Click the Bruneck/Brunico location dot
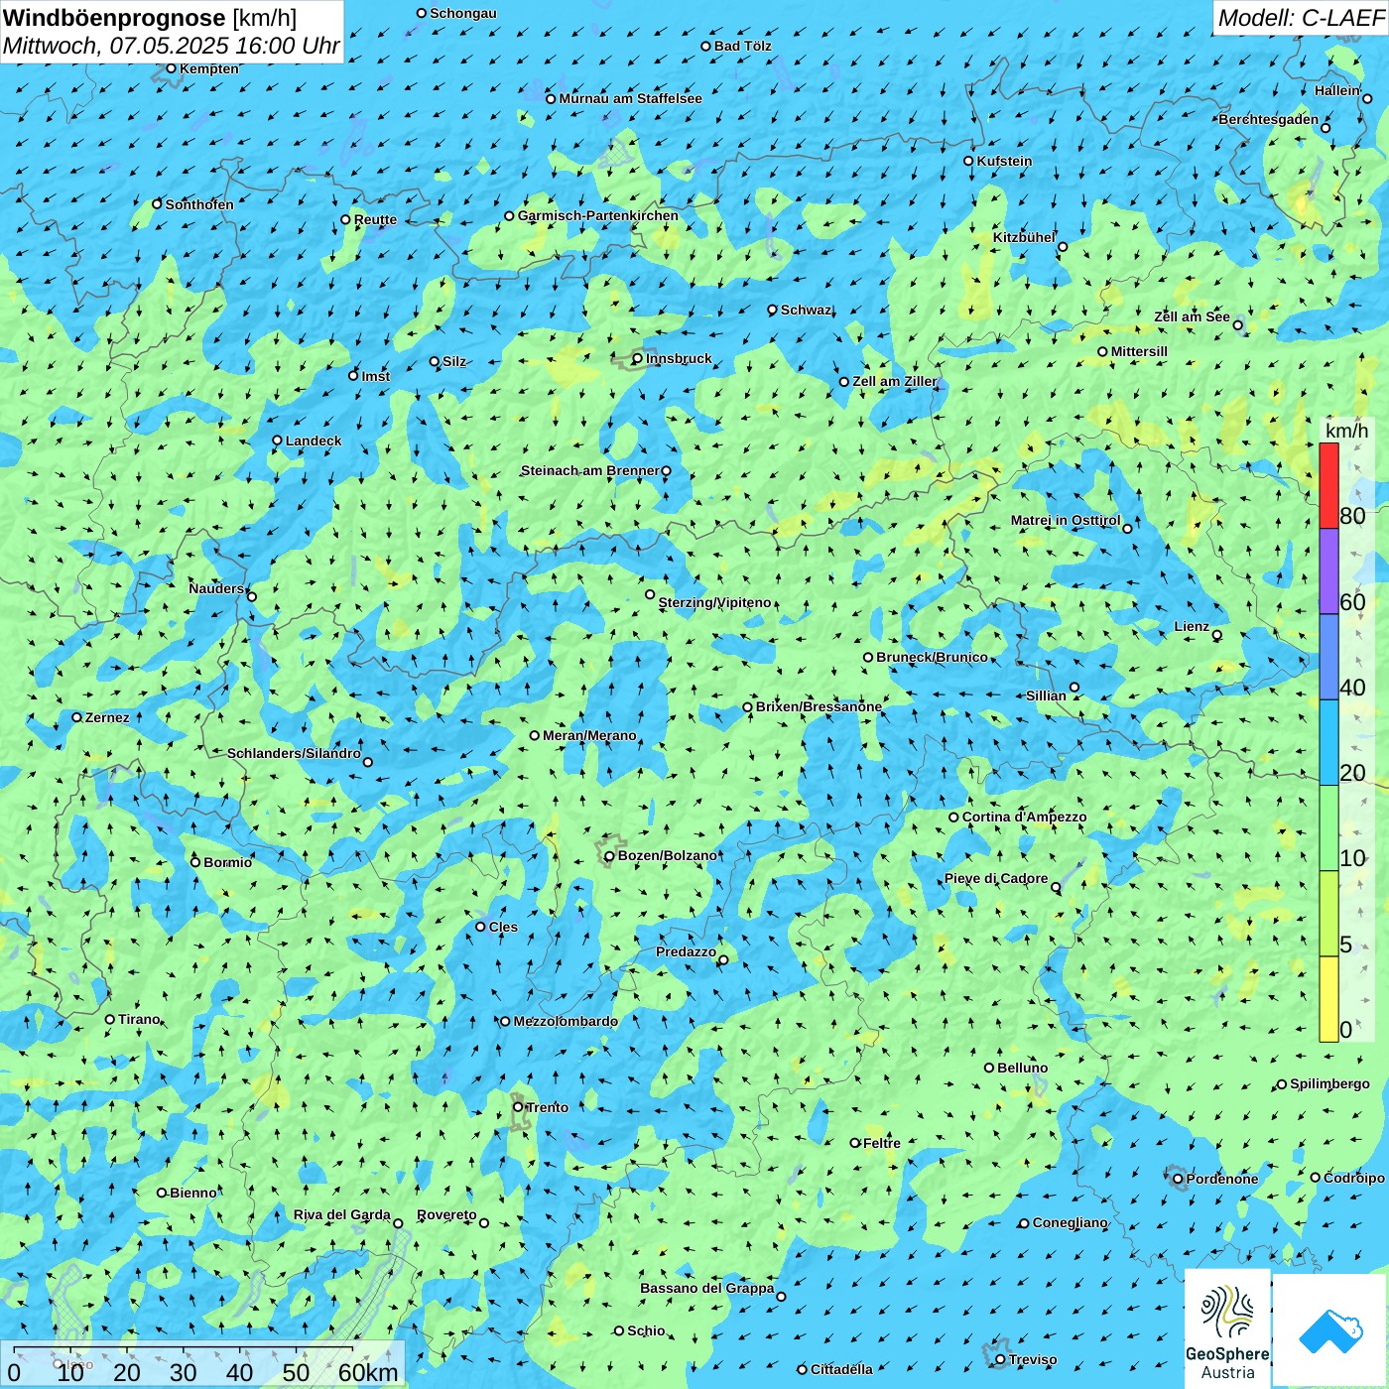The height and width of the screenshot is (1389, 1389). click(x=868, y=657)
